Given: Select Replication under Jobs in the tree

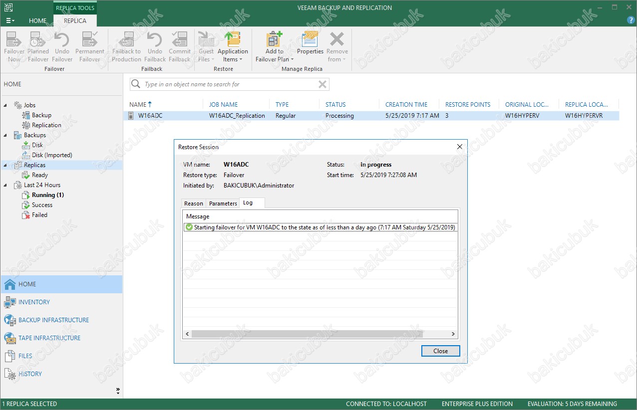Looking at the screenshot, I should [46, 125].
